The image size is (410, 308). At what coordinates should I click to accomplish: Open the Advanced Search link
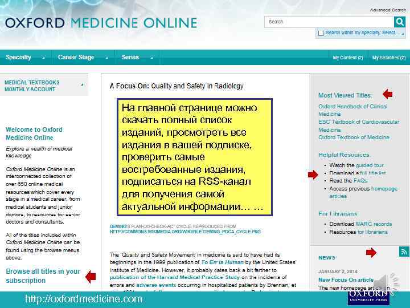pyautogui.click(x=388, y=10)
